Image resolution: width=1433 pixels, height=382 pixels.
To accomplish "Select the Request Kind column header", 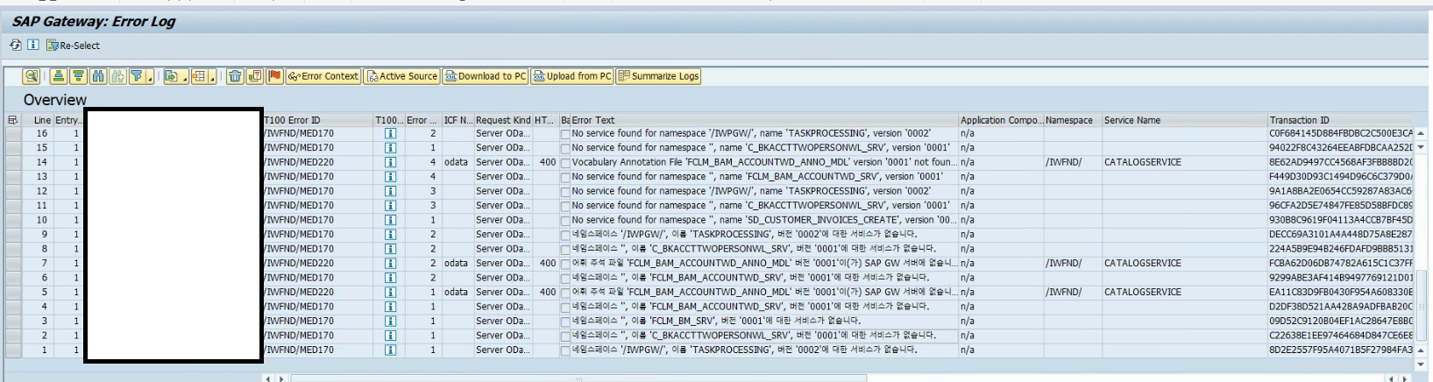I will (x=503, y=120).
